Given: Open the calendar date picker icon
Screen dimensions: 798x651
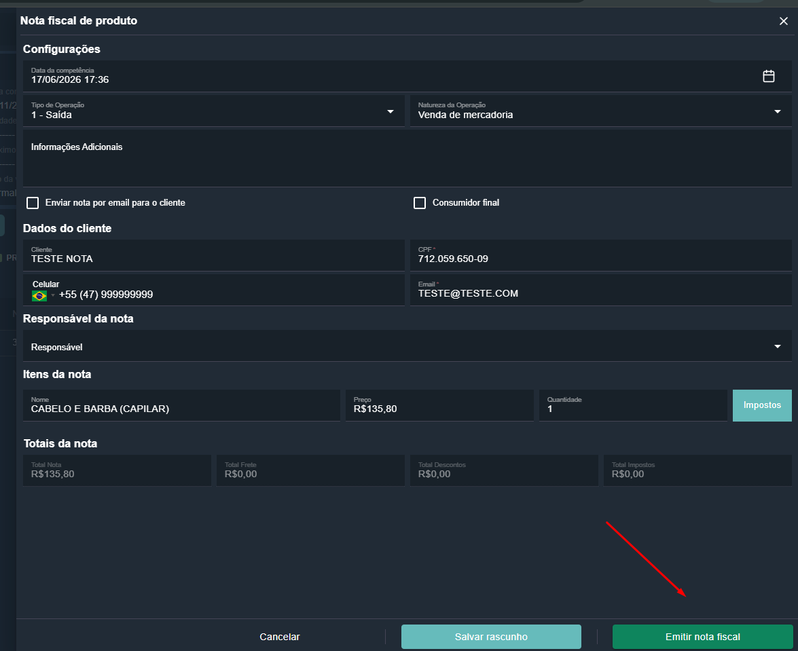Looking at the screenshot, I should [769, 76].
